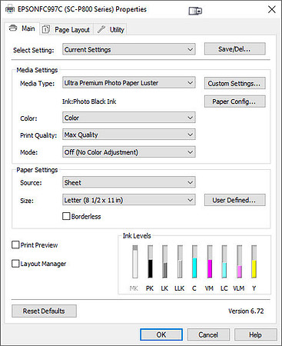The image size is (282, 346).
Task: Tick the Print Preview checkbox
Action: click(x=15, y=245)
